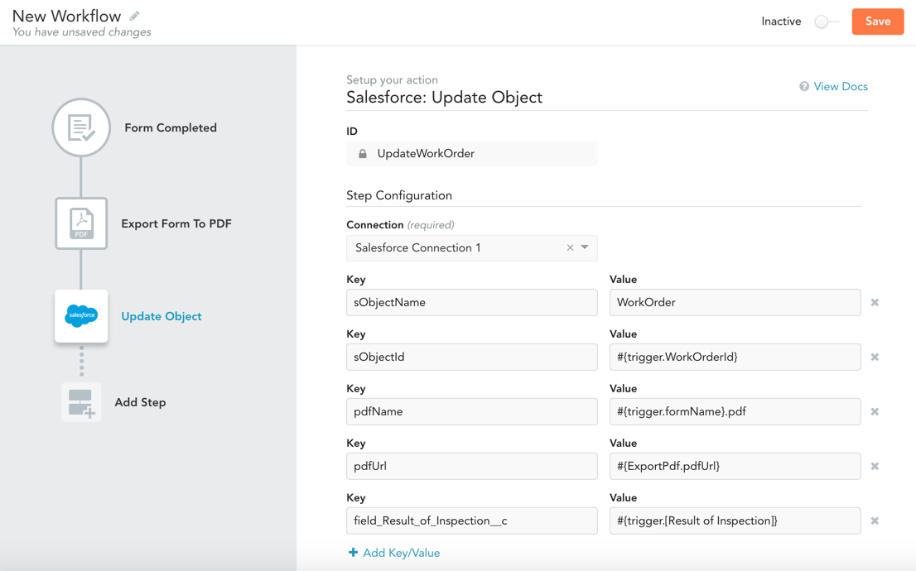Edit the #{ExportPdf.pdfUrl} value field
The height and width of the screenshot is (571, 916).
click(735, 466)
